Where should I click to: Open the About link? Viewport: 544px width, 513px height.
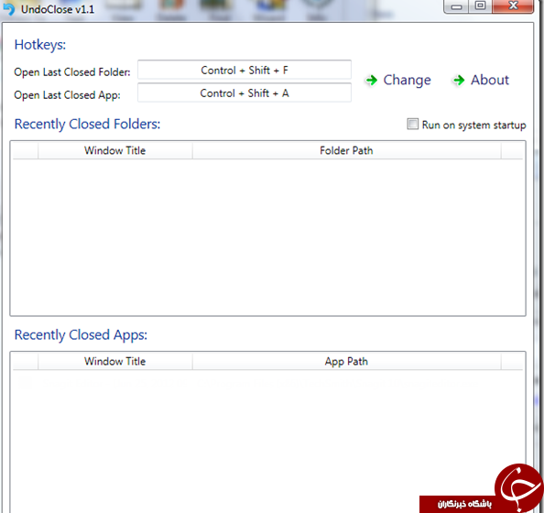(490, 81)
